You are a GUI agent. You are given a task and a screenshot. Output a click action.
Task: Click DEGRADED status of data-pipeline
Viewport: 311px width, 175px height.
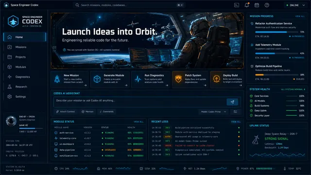coord(108,150)
